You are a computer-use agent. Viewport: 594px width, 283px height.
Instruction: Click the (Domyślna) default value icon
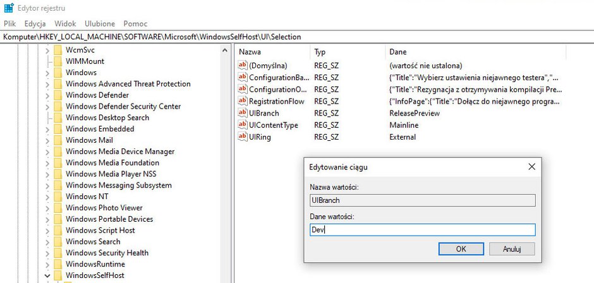click(242, 66)
